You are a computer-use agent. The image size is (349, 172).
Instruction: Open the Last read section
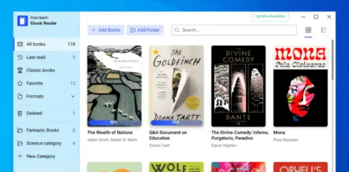(46, 57)
